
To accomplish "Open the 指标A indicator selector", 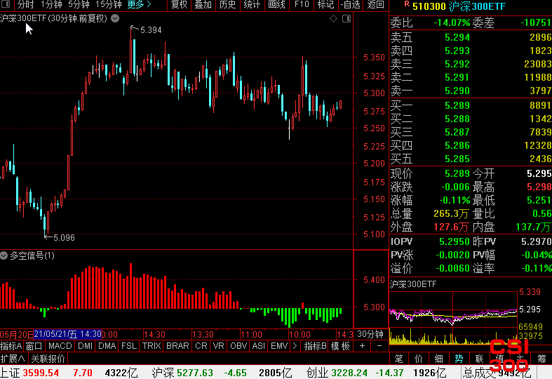I will (x=11, y=346).
